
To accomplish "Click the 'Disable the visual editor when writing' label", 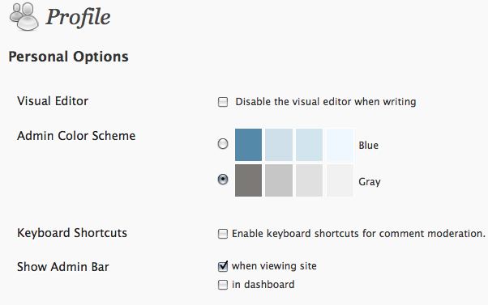I will pos(326,102).
